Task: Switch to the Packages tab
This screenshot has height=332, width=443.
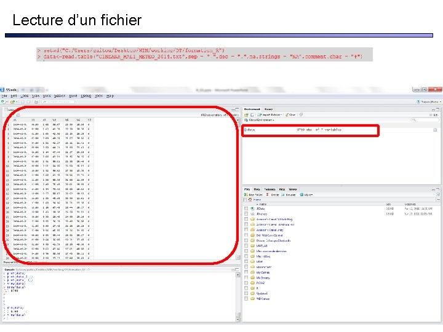Action: [x=269, y=189]
